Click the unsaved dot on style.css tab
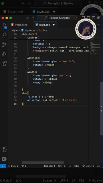 (x=54, y=25)
